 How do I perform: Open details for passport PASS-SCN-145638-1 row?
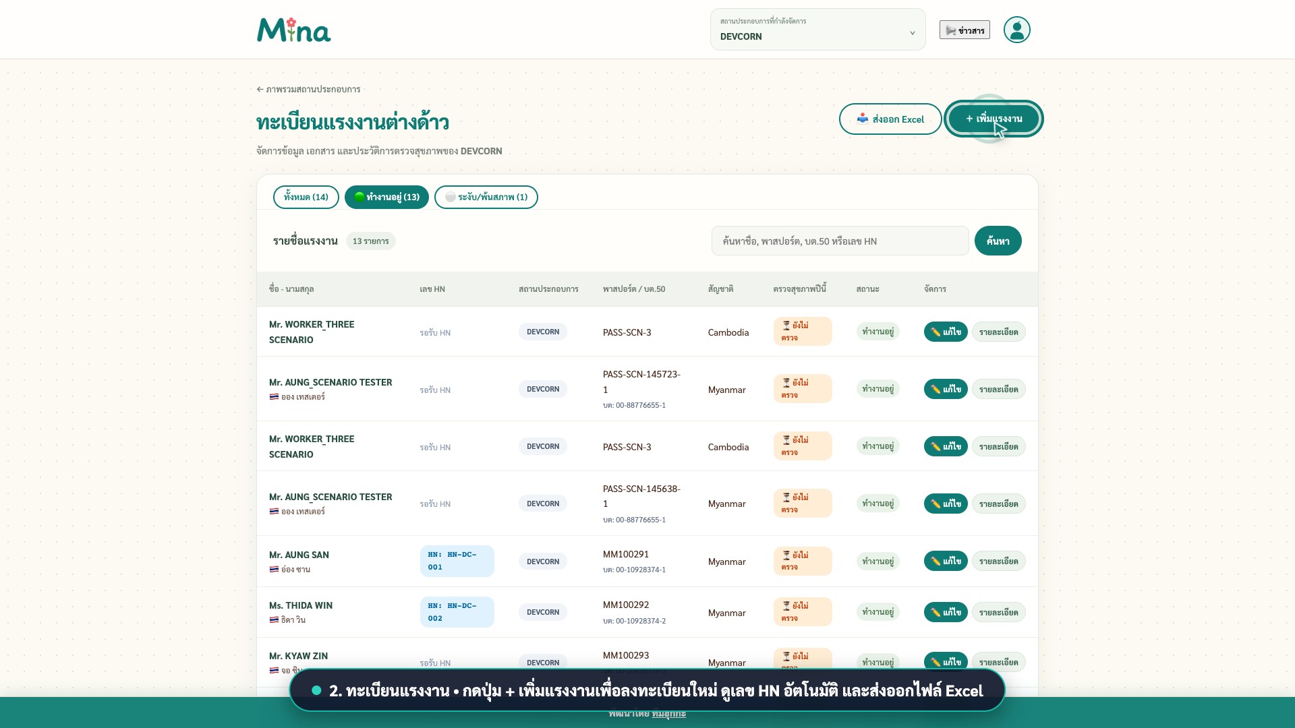(x=998, y=504)
